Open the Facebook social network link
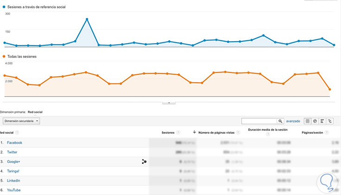 (x=14, y=143)
